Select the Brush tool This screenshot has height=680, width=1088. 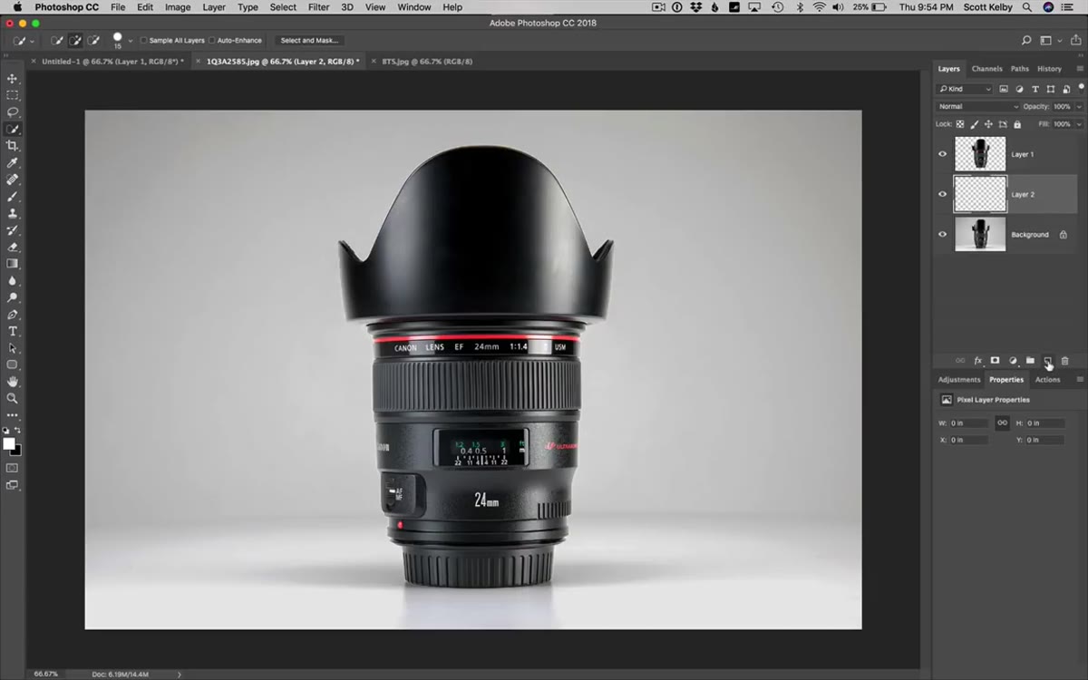point(13,197)
